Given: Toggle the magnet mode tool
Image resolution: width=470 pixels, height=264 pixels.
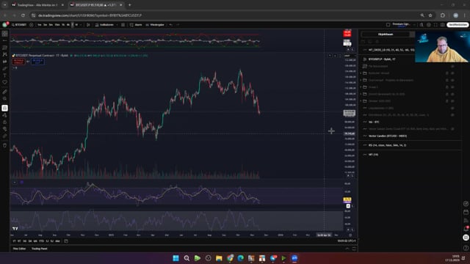Looking at the screenshot, I should (5, 108).
